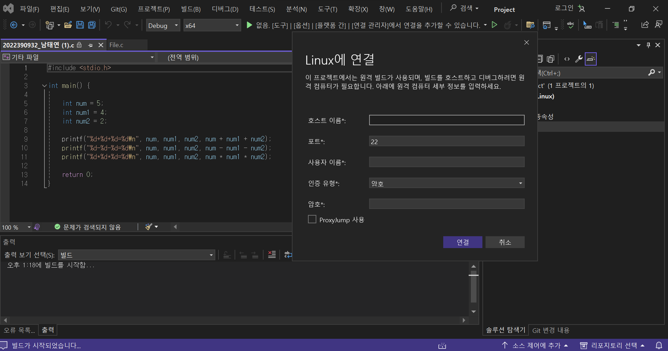The width and height of the screenshot is (668, 351).
Task: Open the 전역 범위 dropdown
Action: (224, 57)
